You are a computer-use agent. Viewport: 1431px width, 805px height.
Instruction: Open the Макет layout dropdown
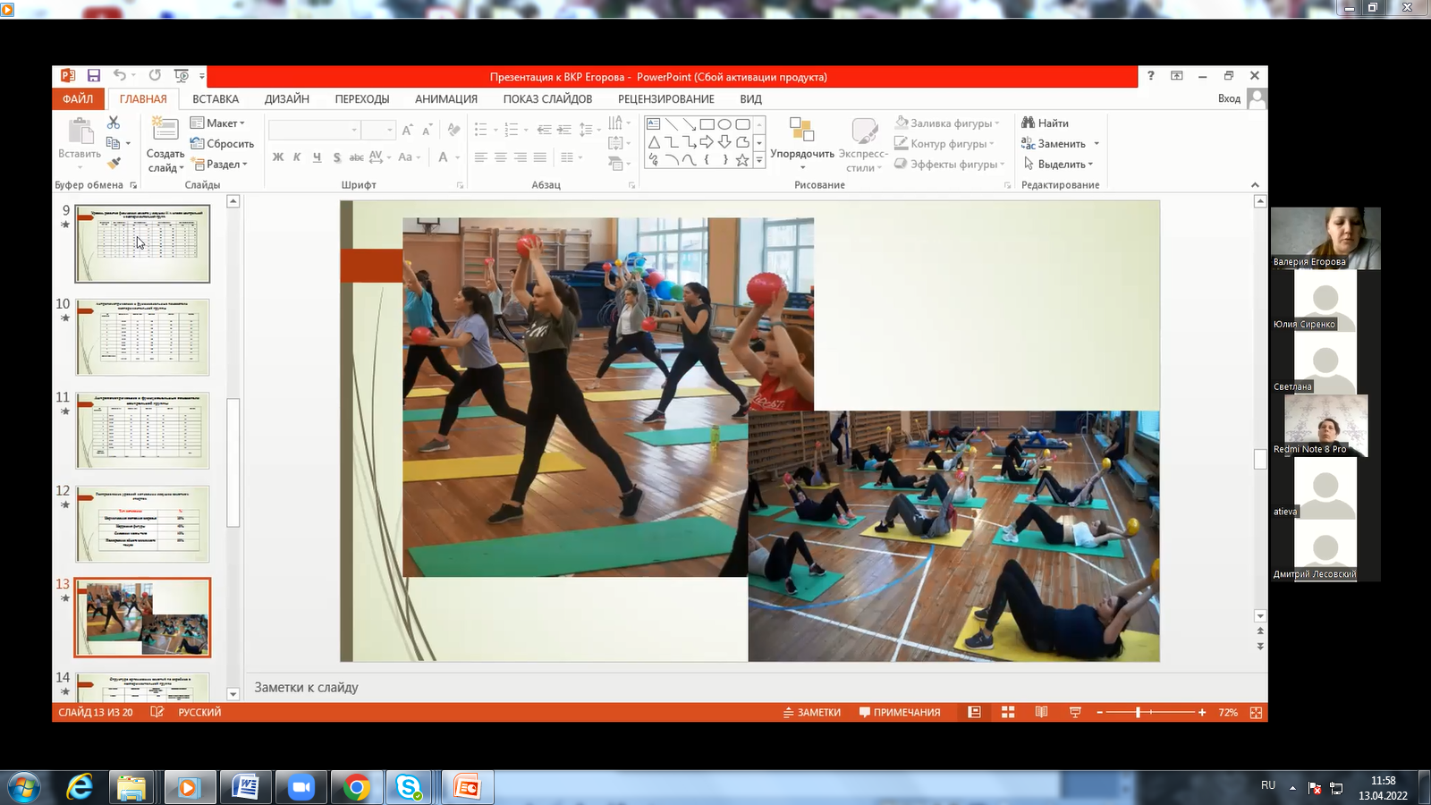[217, 123]
